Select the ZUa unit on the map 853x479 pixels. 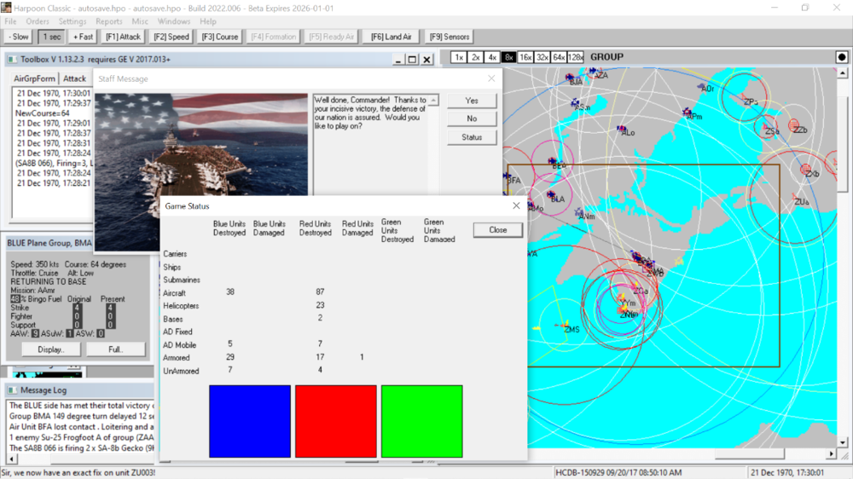(x=799, y=199)
